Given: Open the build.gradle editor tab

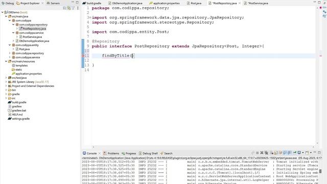Looking at the screenshot, I should pyautogui.click(x=92, y=3).
